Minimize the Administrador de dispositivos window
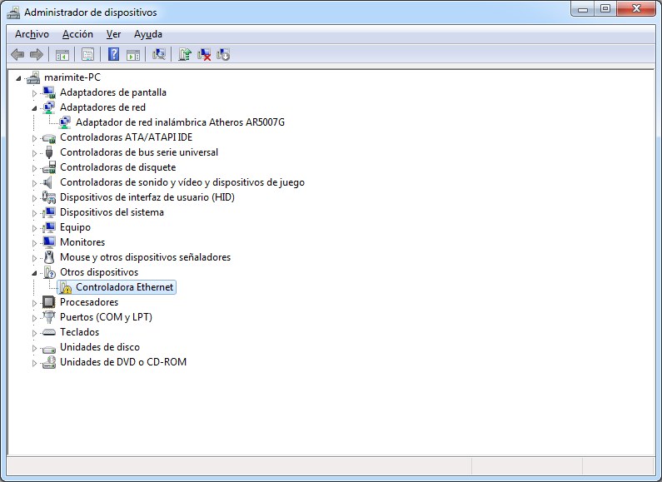Image resolution: width=662 pixels, height=482 pixels. tap(583, 9)
